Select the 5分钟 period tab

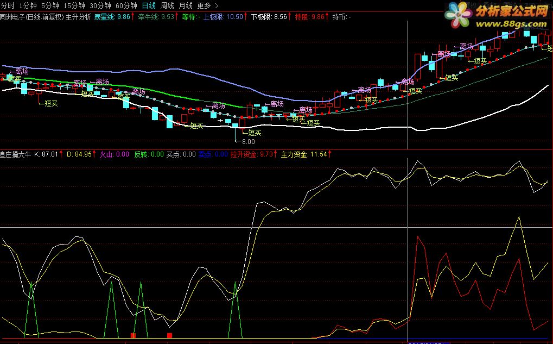[x=50, y=5]
